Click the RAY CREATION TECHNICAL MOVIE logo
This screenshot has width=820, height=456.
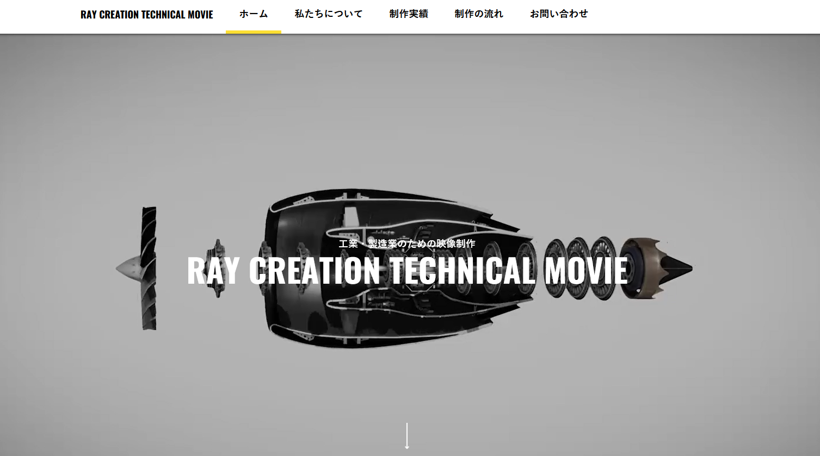point(146,14)
